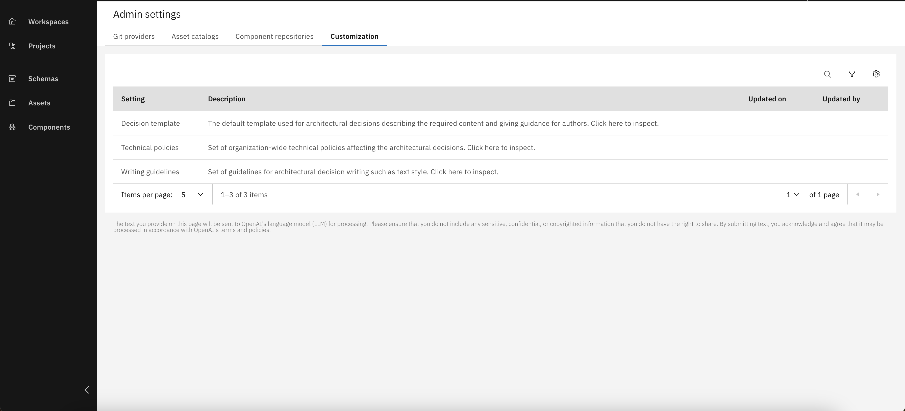The height and width of the screenshot is (411, 905).
Task: Collapse the sidebar with the chevron
Action: 87,390
